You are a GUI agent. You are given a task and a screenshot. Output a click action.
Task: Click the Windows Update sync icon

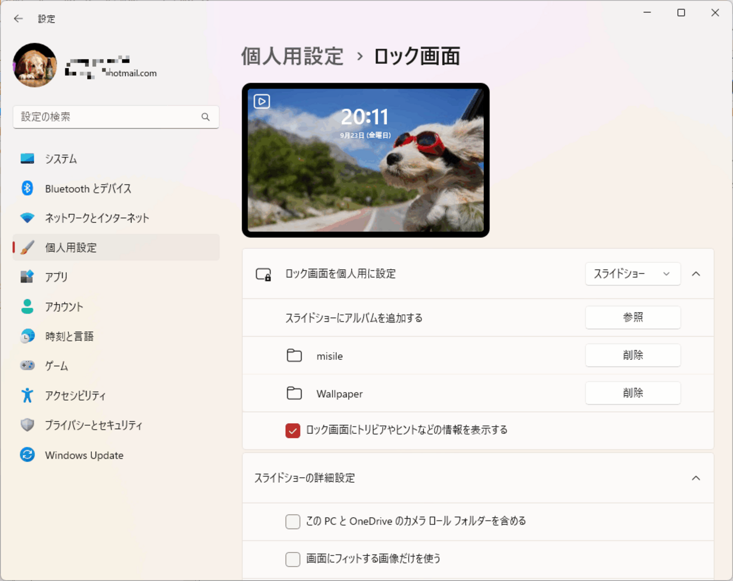pos(27,455)
